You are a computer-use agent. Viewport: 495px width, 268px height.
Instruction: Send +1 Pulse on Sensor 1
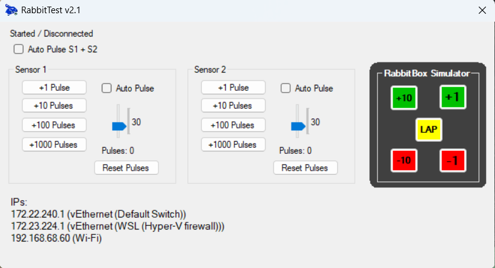tap(54, 88)
